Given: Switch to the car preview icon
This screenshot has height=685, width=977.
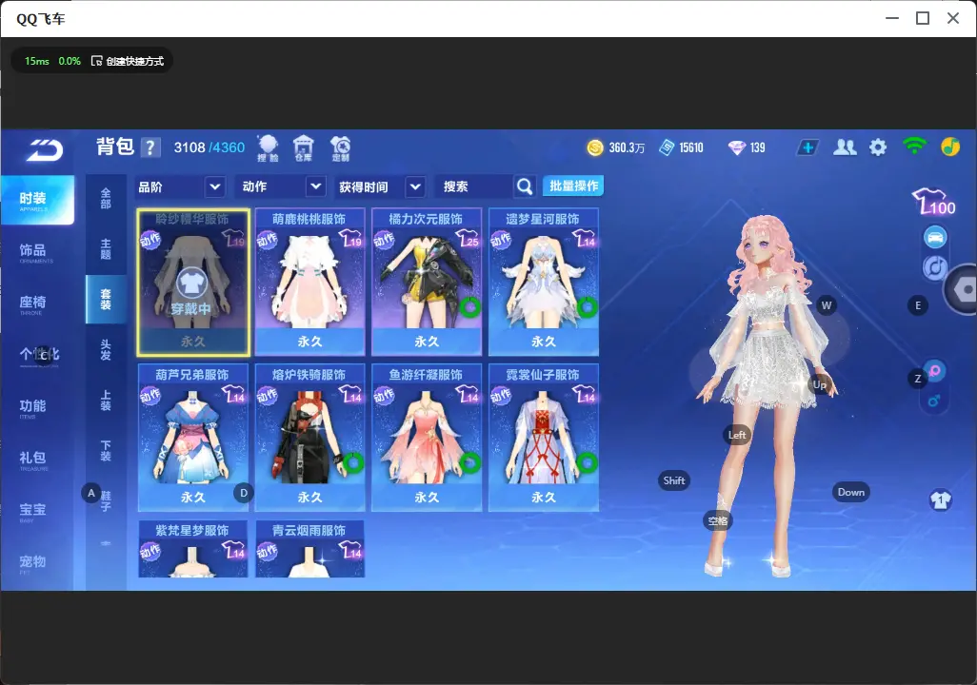Looking at the screenshot, I should [x=935, y=237].
